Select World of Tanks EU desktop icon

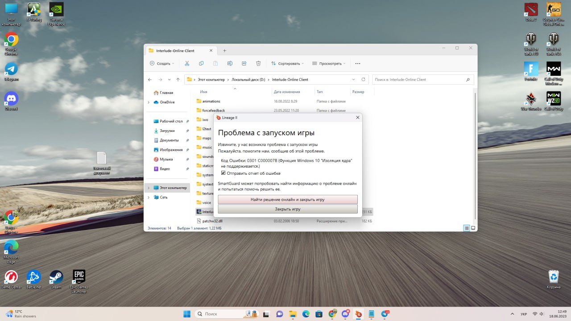tap(531, 44)
